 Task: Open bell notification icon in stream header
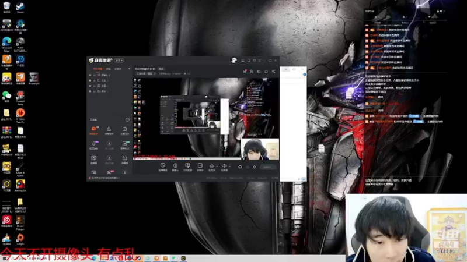[x=266, y=71]
